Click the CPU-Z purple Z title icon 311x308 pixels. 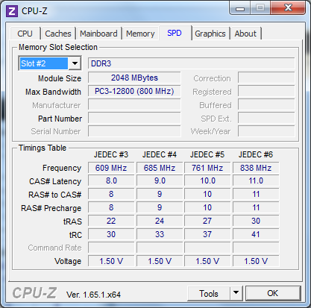[x=12, y=11]
